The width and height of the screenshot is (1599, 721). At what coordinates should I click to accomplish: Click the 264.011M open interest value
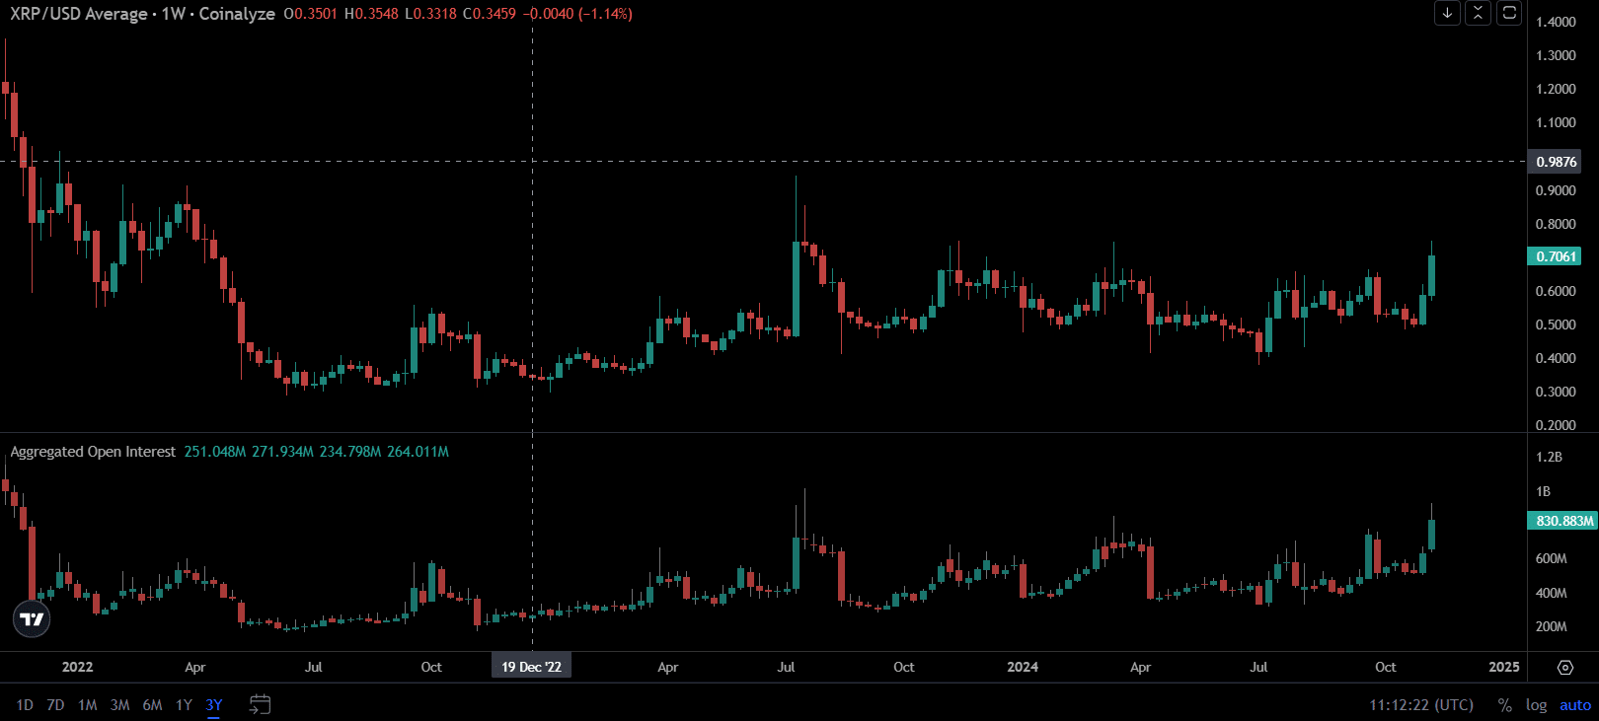coord(418,452)
